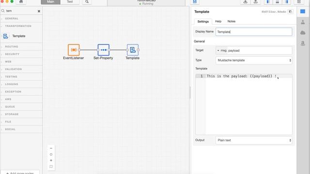
Task: Open the Output dropdown showing Plain text
Action: 254,140
